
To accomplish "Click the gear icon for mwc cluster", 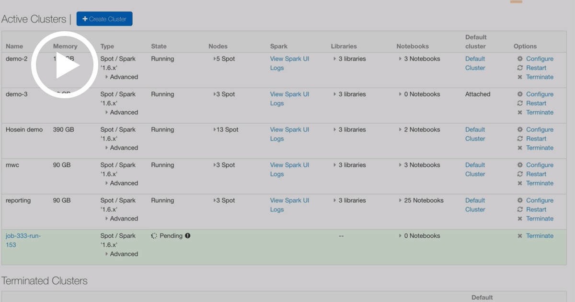I will (x=520, y=165).
